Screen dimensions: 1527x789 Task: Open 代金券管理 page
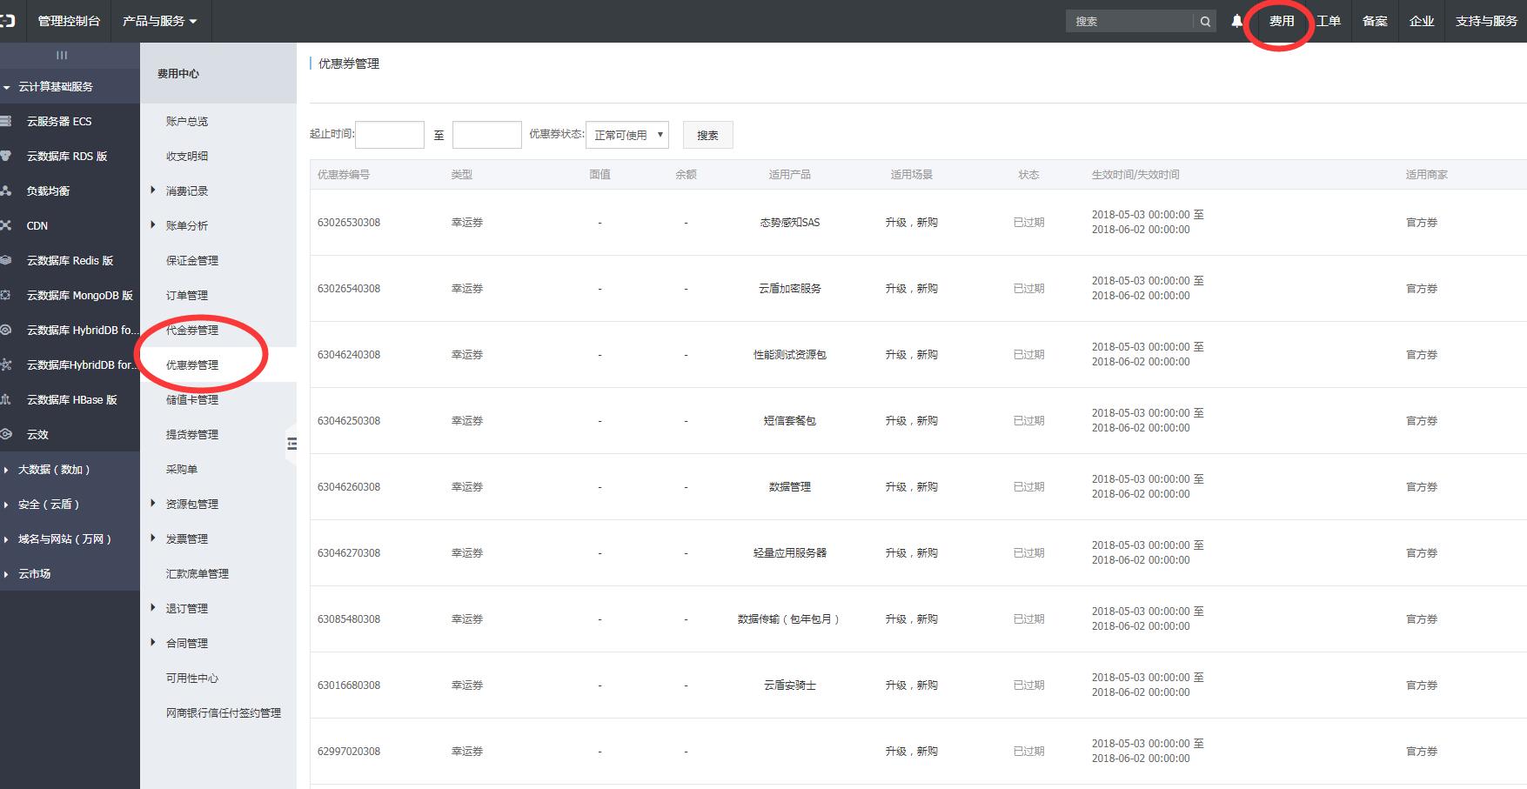pos(192,330)
